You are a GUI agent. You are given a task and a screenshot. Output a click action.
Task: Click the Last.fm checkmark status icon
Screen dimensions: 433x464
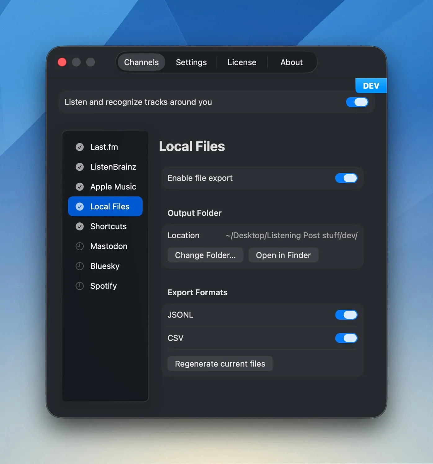tap(80, 147)
